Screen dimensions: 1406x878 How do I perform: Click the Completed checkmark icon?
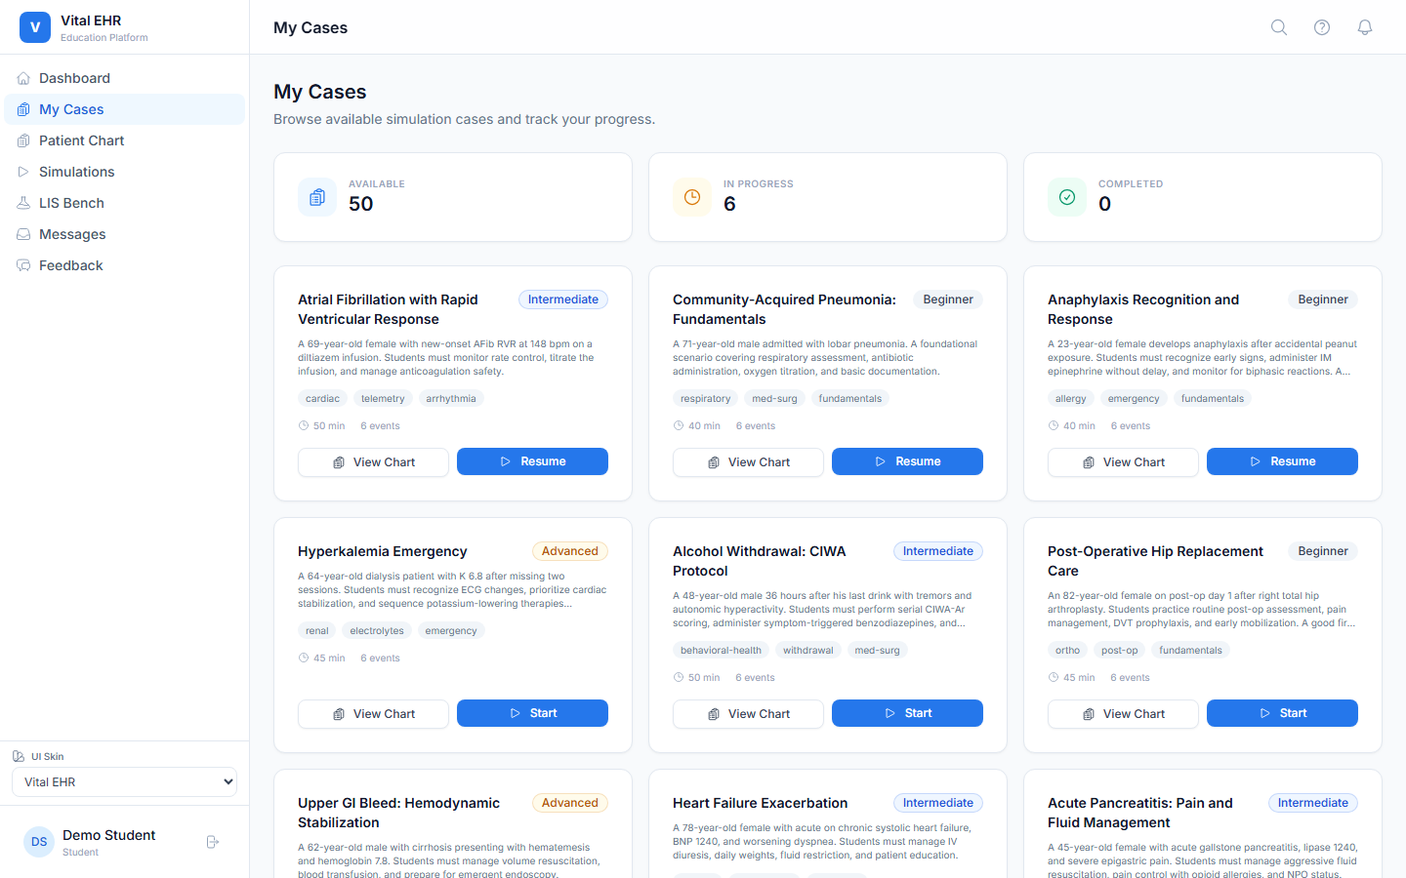click(1067, 197)
